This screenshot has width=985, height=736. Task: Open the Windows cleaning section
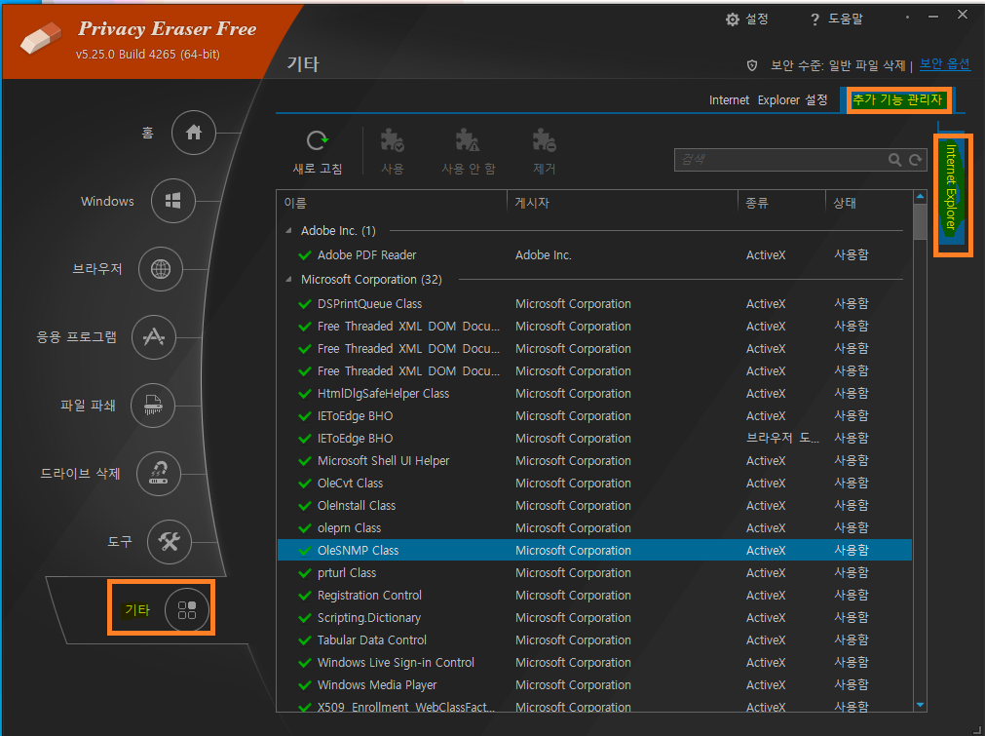[x=172, y=201]
